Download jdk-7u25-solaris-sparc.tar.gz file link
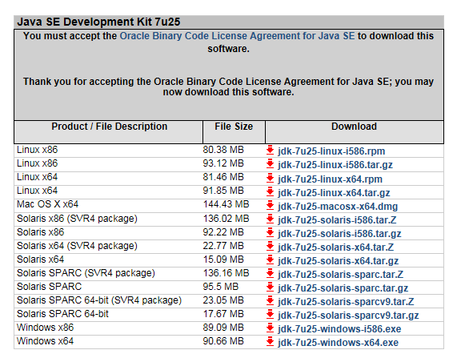The image size is (457, 350). point(343,288)
